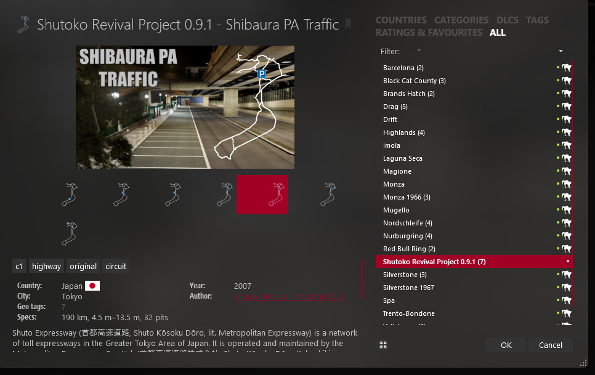595x375 pixels.
Task: Open the RATINGS & FAVOURITES tab
Action: pos(429,33)
